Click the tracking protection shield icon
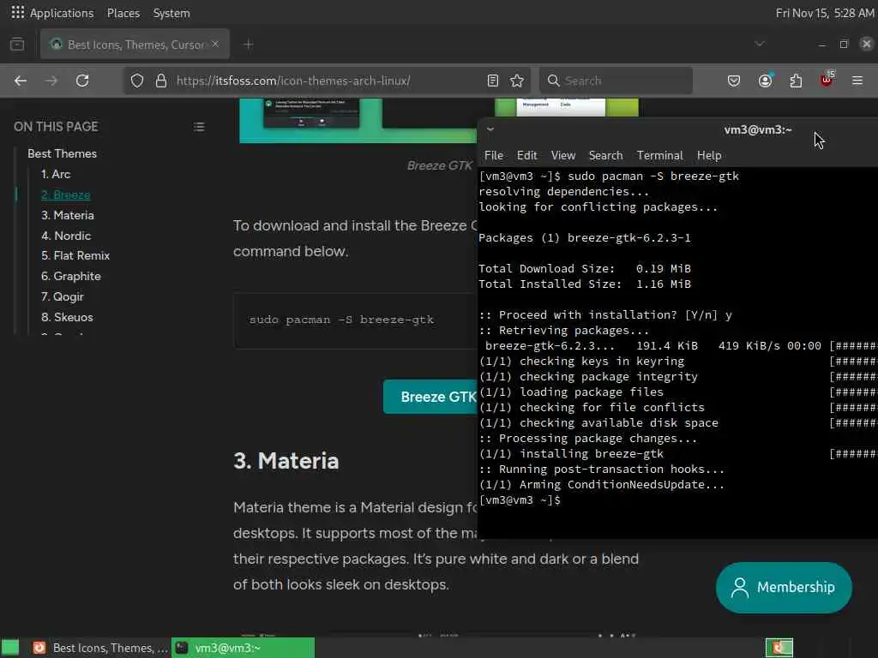This screenshot has height=658, width=878. 137,81
